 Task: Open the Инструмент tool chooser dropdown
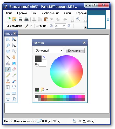click(x=31, y=26)
